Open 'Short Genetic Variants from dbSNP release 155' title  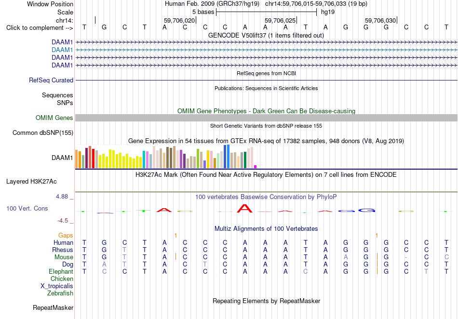click(x=266, y=126)
